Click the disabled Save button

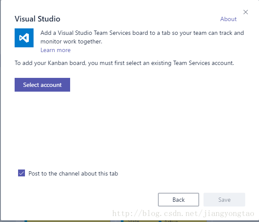click(224, 200)
